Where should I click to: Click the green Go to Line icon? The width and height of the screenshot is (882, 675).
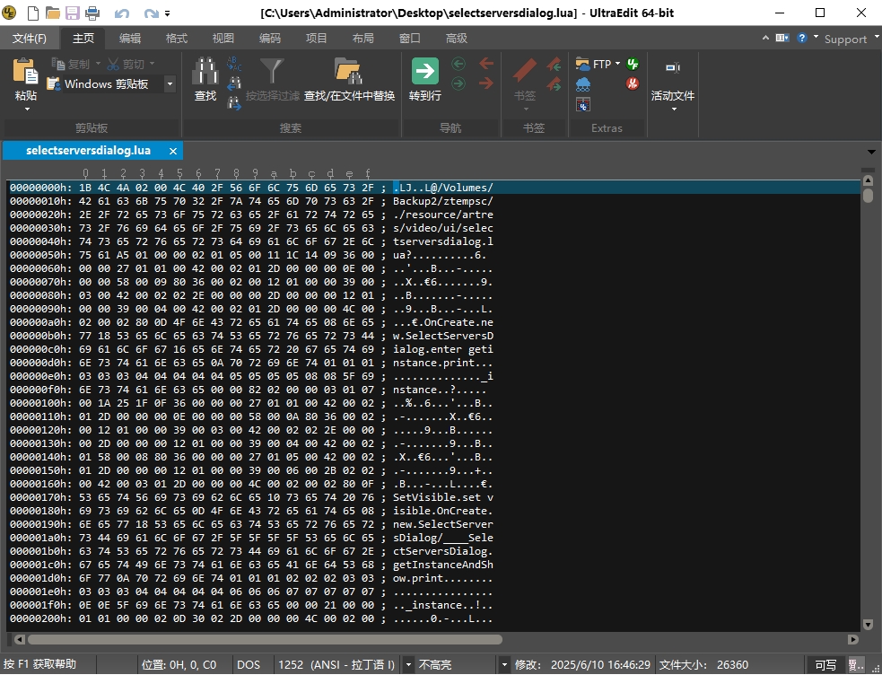[x=424, y=72]
